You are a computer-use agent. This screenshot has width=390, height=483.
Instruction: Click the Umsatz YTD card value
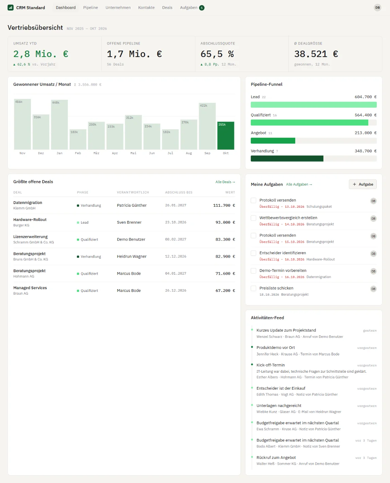pos(41,54)
